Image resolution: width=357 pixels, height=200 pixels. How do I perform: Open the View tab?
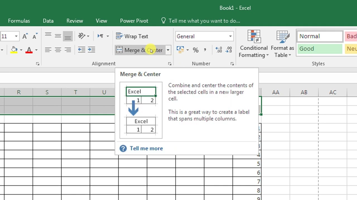coord(102,21)
